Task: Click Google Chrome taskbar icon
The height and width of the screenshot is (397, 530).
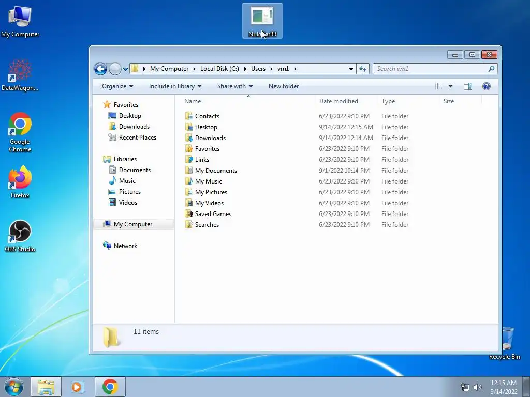Action: coord(110,387)
